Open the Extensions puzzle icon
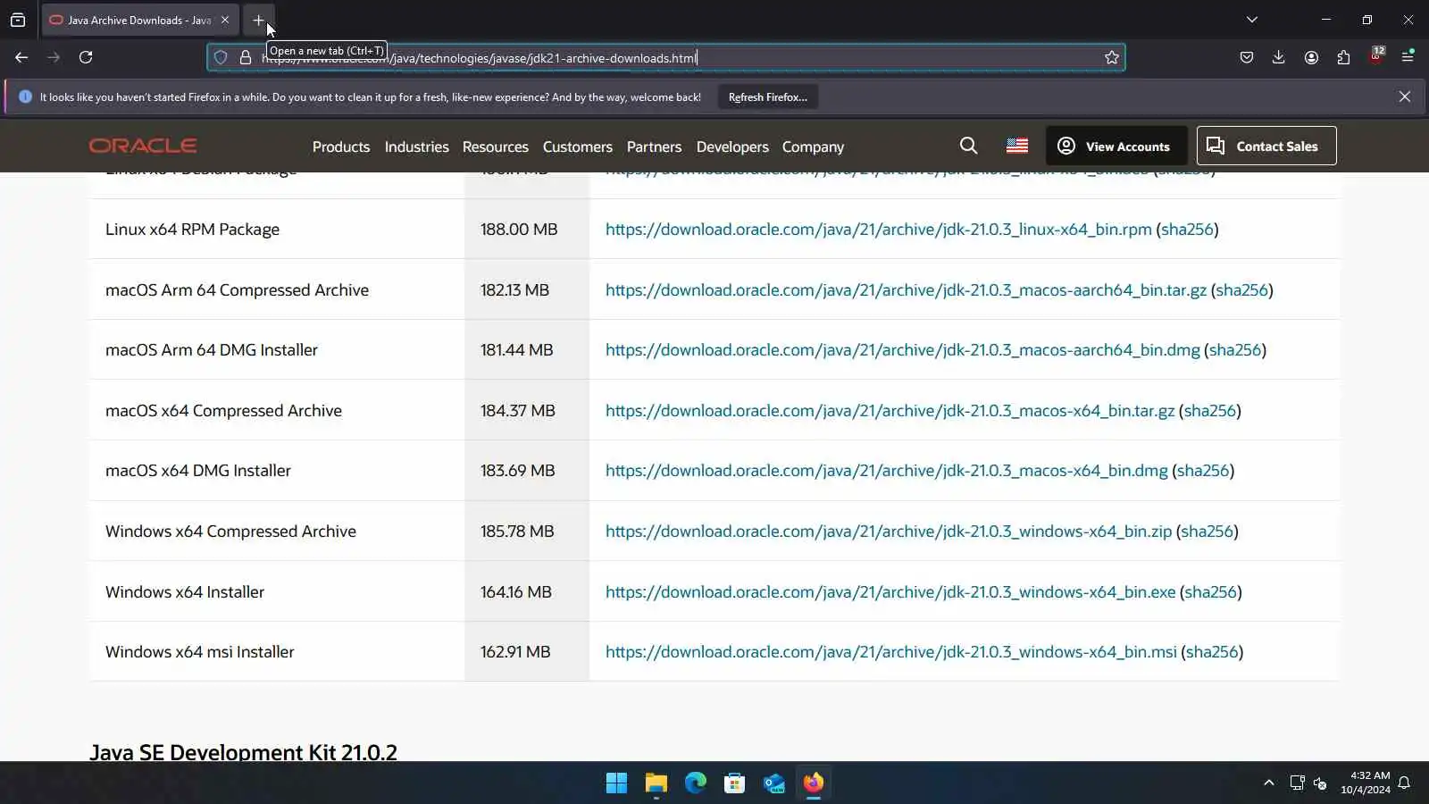 pos(1343,57)
